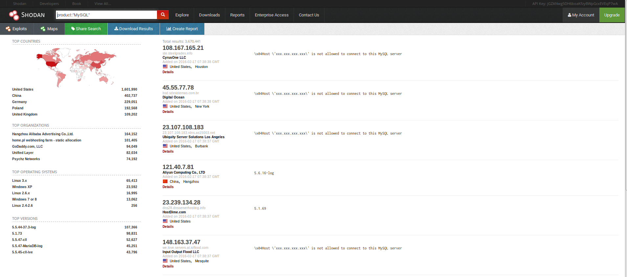Viewport: 627px width, 277px height.
Task: Filter by Psychz Networks organization
Action: coord(26,159)
